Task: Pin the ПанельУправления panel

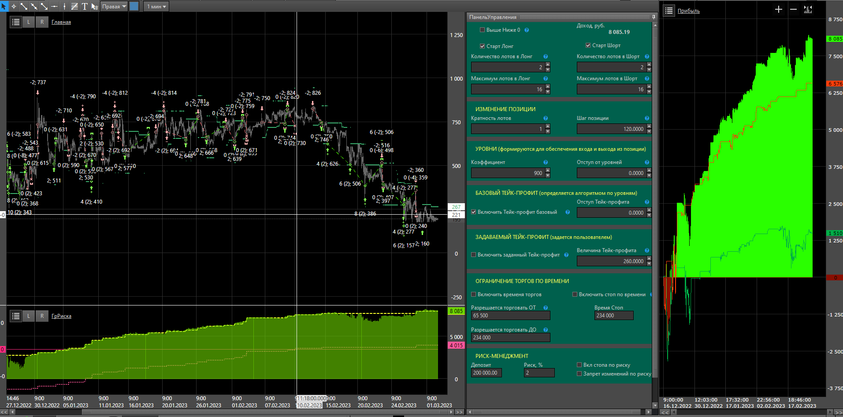Action: 654,17
